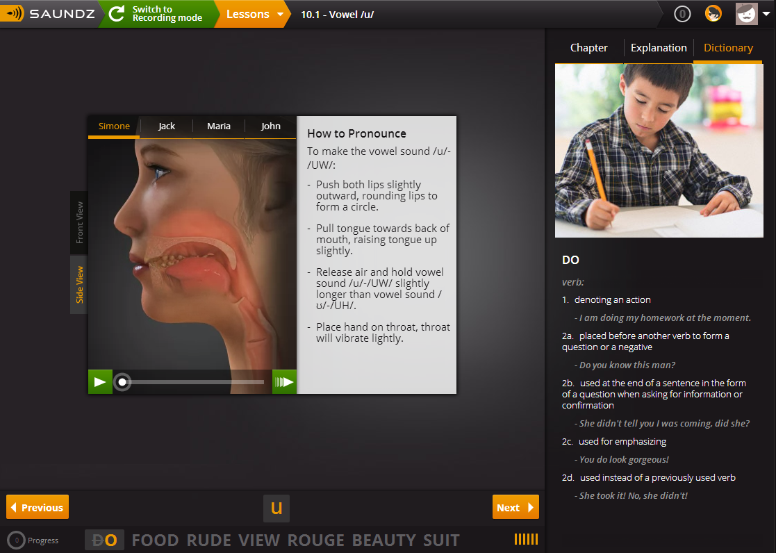Screen dimensions: 776x553
Task: Click the zero points counter icon
Action: click(x=682, y=14)
